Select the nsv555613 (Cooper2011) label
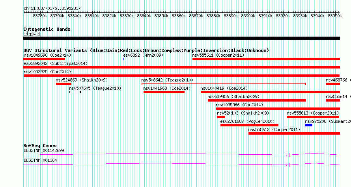Viewport: 351px width, 187px height. click(313, 113)
